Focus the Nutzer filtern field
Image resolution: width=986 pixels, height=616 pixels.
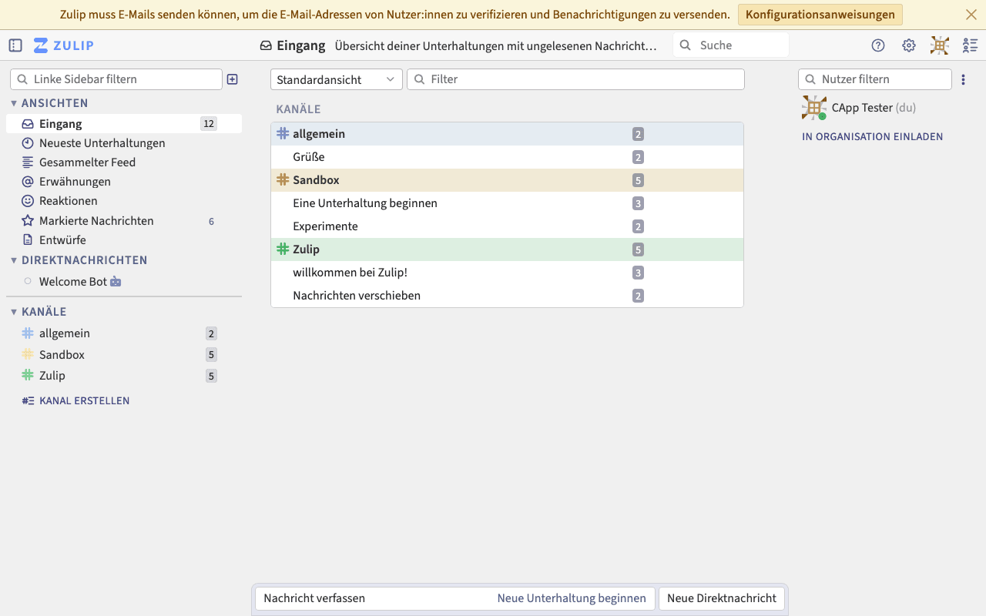(875, 79)
